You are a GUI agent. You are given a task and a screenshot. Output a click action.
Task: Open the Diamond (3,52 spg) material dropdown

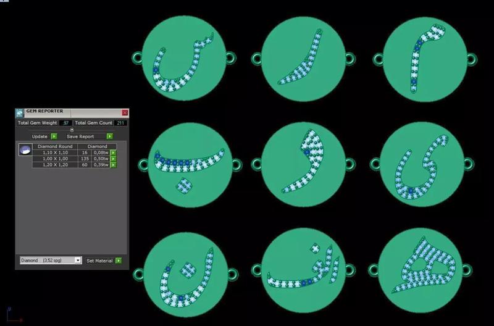(x=51, y=260)
